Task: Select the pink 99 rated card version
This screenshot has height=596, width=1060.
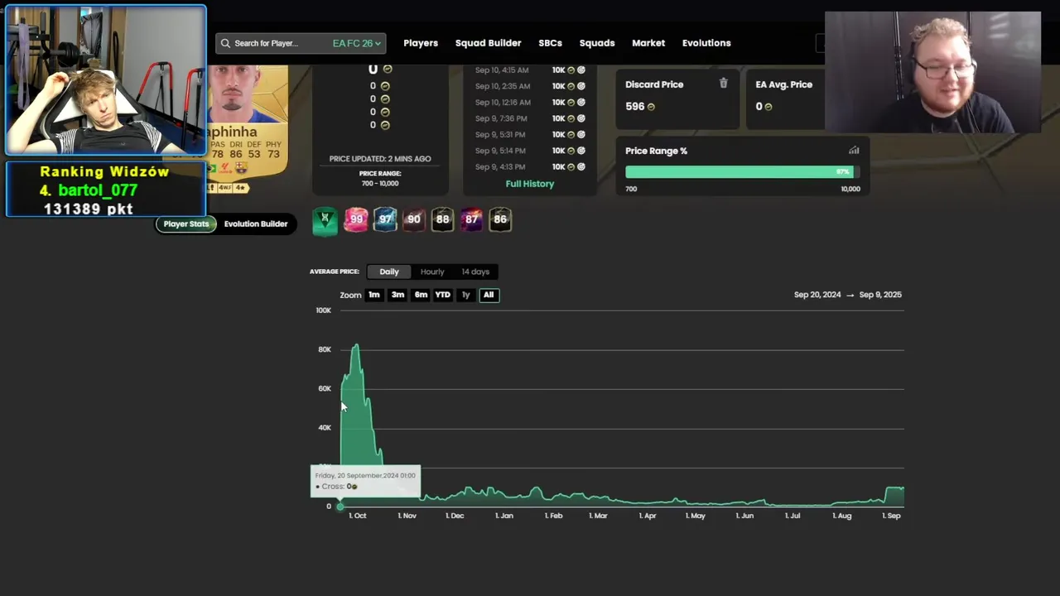Action: click(356, 219)
